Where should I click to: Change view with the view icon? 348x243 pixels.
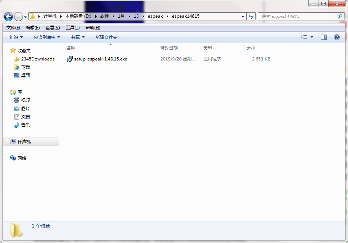click(x=304, y=37)
